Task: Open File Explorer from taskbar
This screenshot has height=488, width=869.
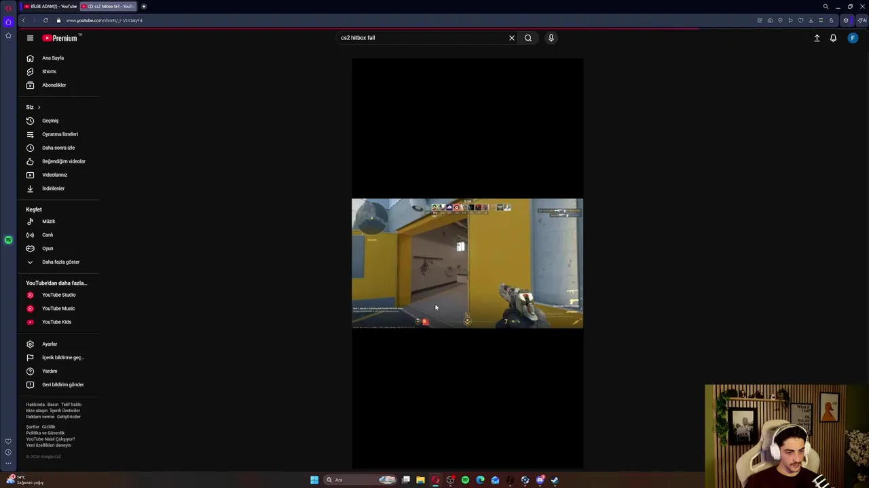Action: coord(420,480)
